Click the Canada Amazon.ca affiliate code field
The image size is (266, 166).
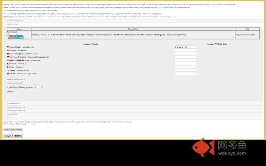(185, 50)
